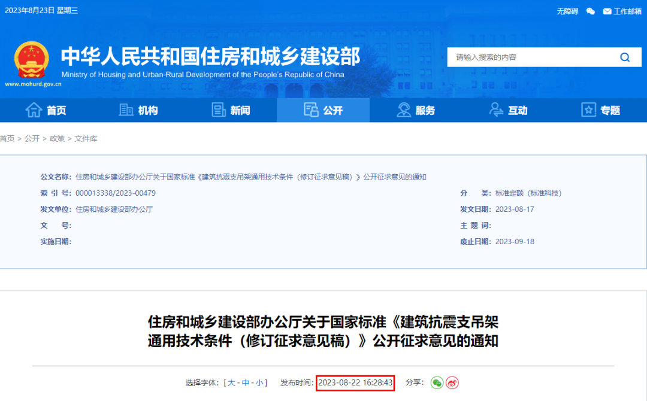The height and width of the screenshot is (401, 647).
Task: Open the 机构 navigation tab
Action: [x=138, y=110]
